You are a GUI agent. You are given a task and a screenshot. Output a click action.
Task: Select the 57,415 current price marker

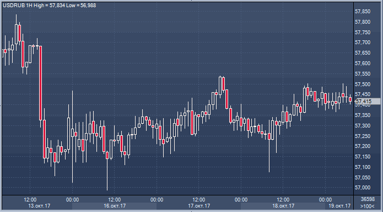pos(368,102)
